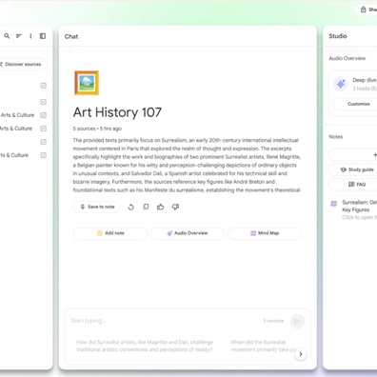Click the pin icon on Save to note
377x377 pixels.
tap(83, 207)
